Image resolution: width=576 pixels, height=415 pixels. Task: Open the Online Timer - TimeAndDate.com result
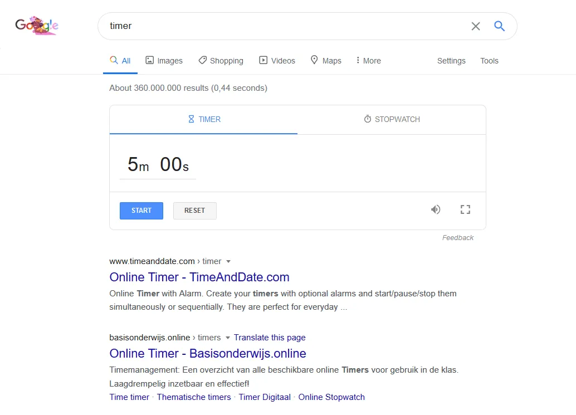coord(199,277)
